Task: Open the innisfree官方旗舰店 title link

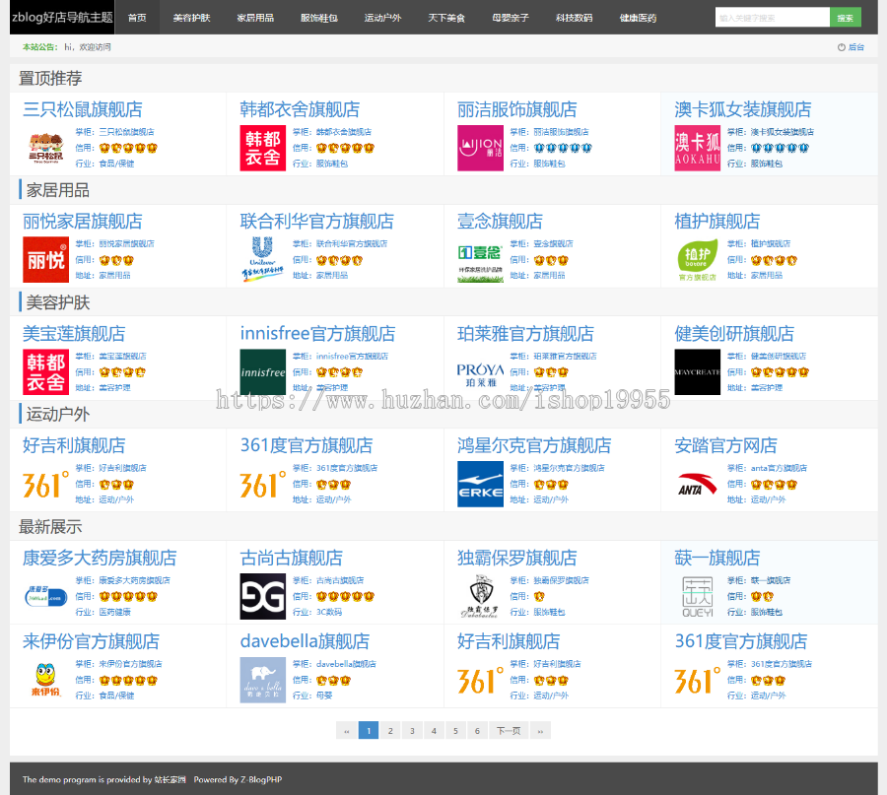Action: pyautogui.click(x=317, y=333)
